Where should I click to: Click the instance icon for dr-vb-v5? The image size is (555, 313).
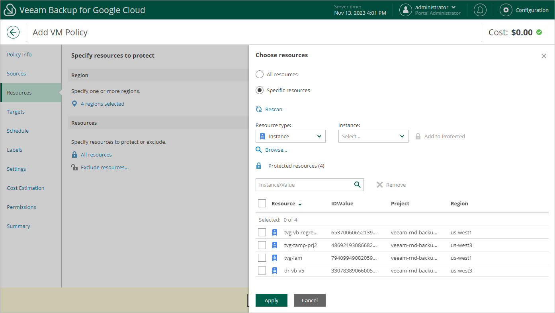pyautogui.click(x=275, y=270)
